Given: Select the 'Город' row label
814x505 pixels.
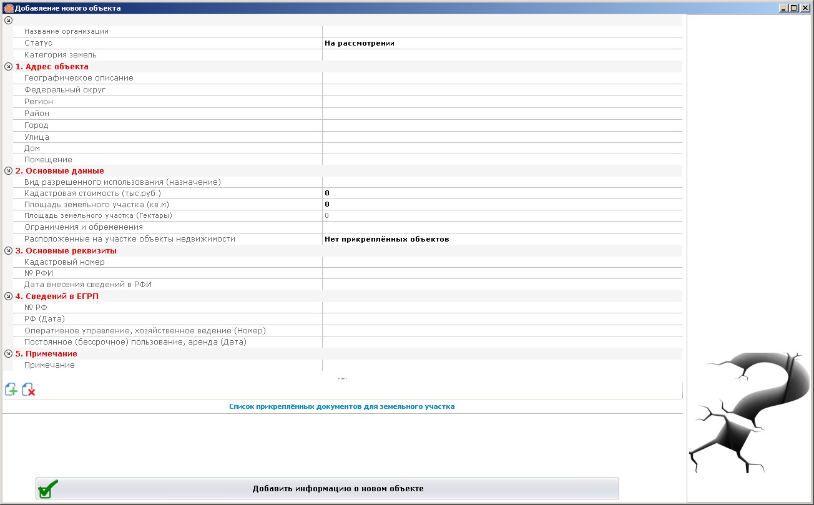Looking at the screenshot, I should [36, 125].
